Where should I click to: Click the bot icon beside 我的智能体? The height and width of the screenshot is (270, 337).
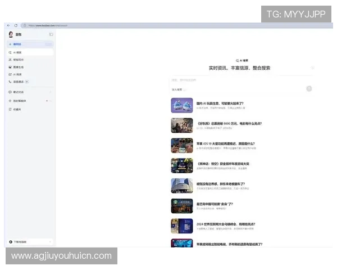[x=10, y=101]
